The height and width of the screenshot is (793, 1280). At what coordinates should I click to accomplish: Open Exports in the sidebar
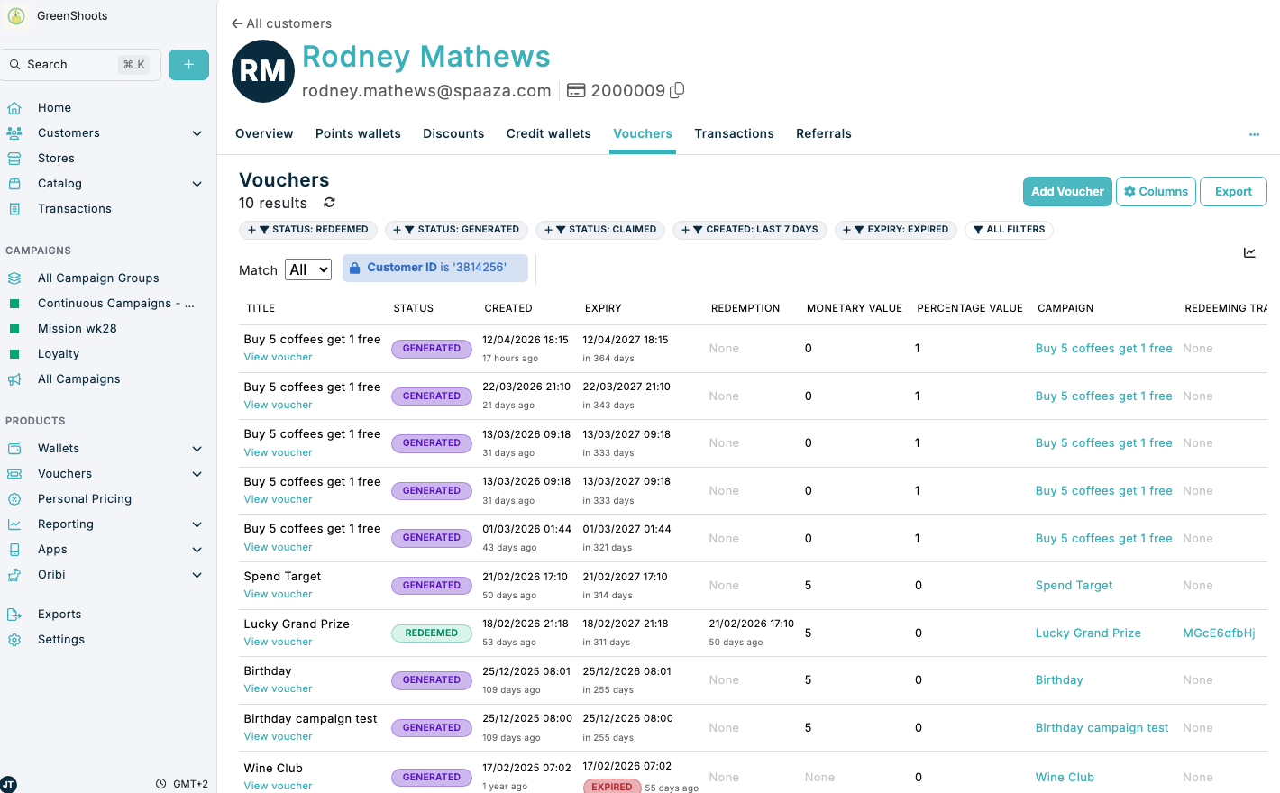tap(59, 614)
